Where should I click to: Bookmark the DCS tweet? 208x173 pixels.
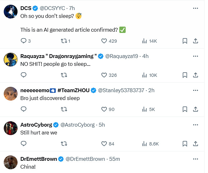point(185,41)
